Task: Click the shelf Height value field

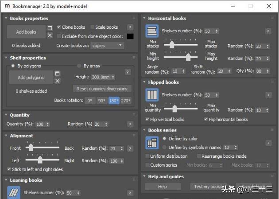Action: tap(101, 77)
